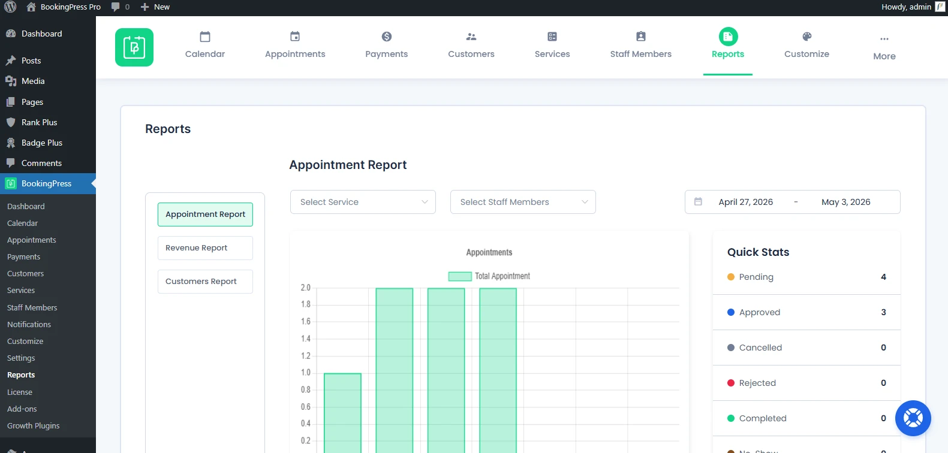
Task: Click the tallest second appointments chart bar
Action: click(395, 370)
